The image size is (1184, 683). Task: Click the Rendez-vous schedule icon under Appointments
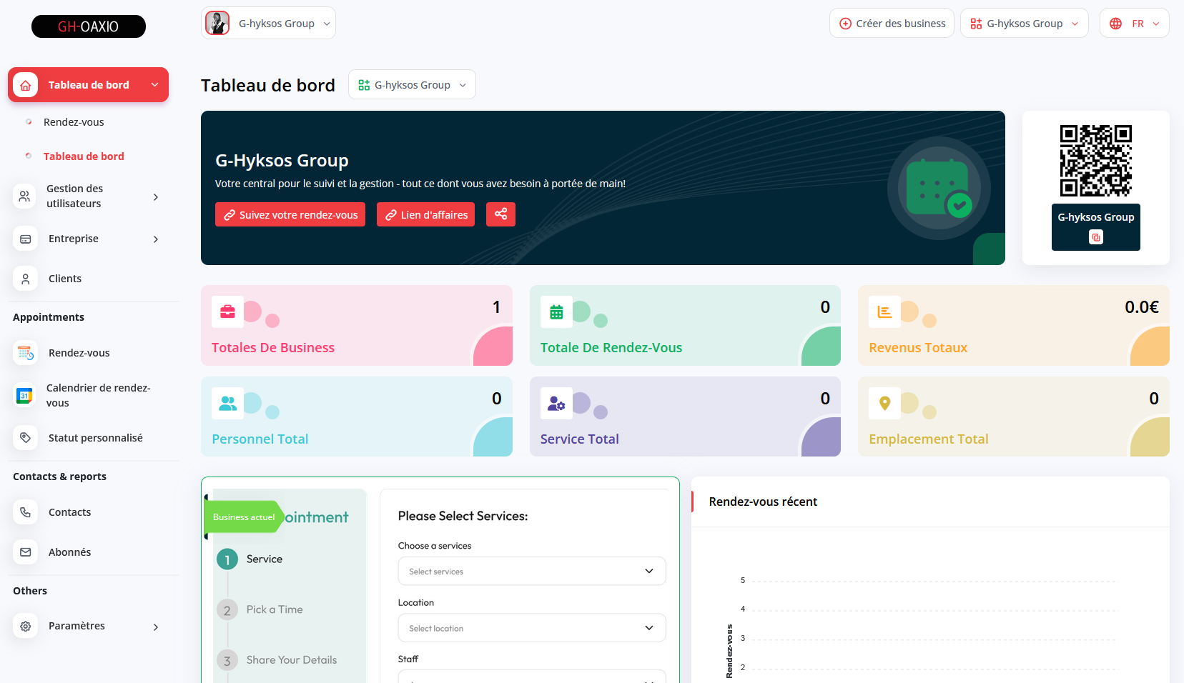pyautogui.click(x=25, y=353)
